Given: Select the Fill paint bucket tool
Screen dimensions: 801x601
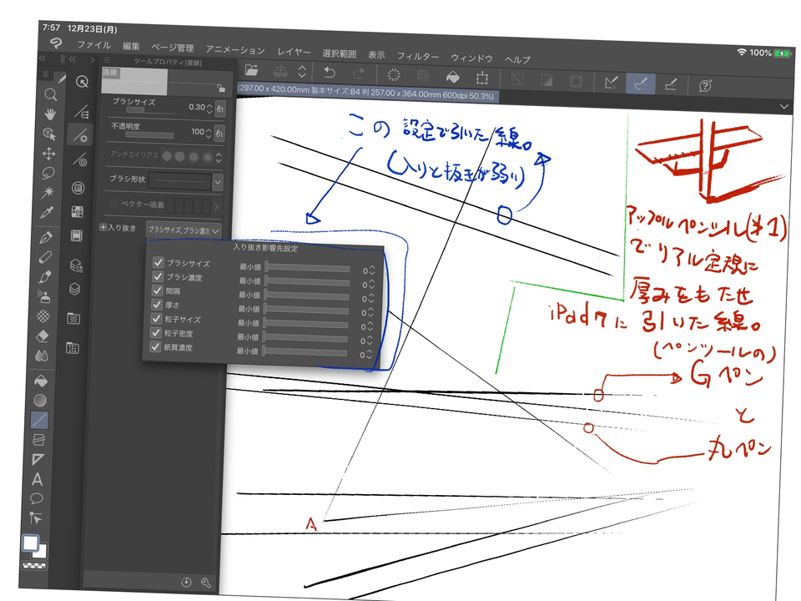Looking at the screenshot, I should coord(40,379).
